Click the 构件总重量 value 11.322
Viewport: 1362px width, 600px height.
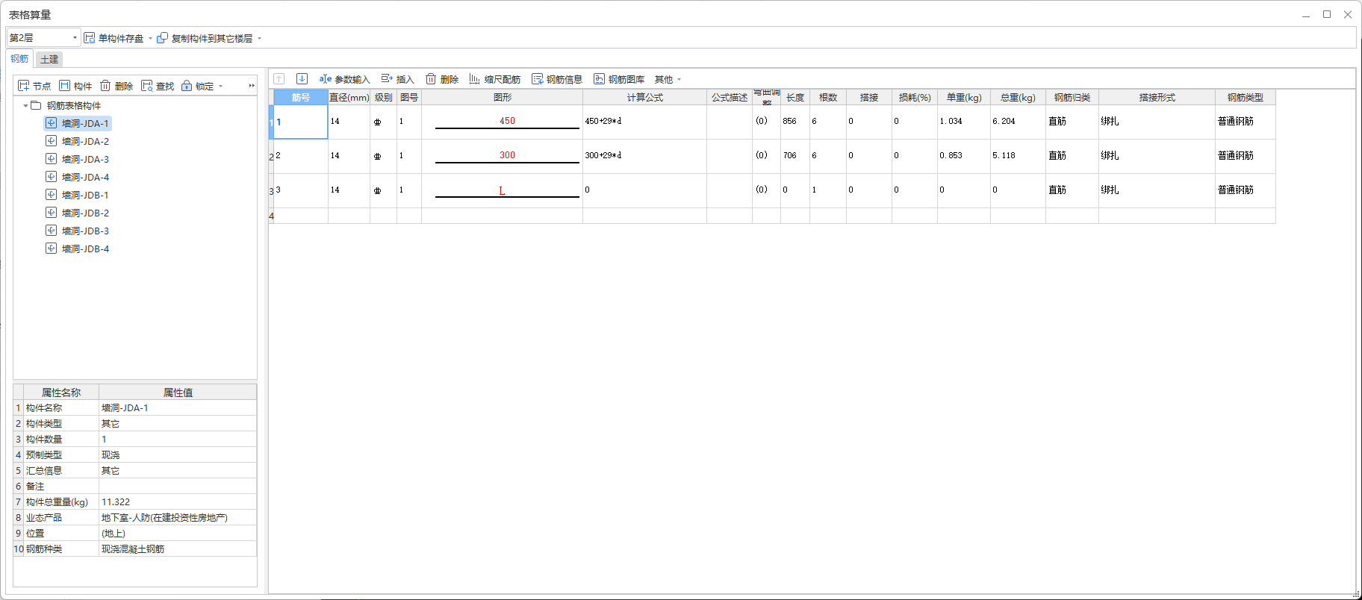(178, 502)
